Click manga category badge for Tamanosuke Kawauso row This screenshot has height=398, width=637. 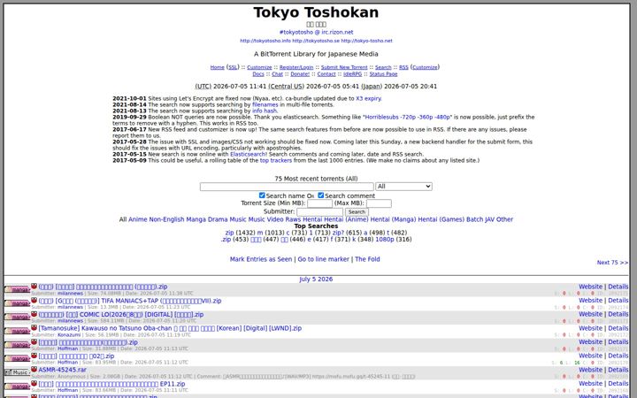coord(17,331)
